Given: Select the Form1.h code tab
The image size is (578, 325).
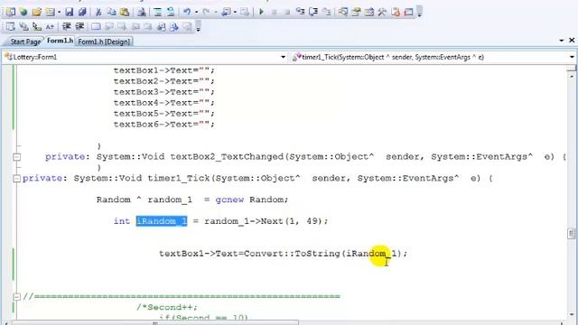Looking at the screenshot, I should (x=60, y=41).
